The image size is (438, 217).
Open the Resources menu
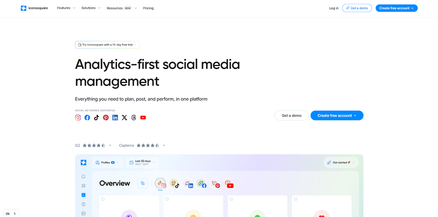pyautogui.click(x=115, y=8)
